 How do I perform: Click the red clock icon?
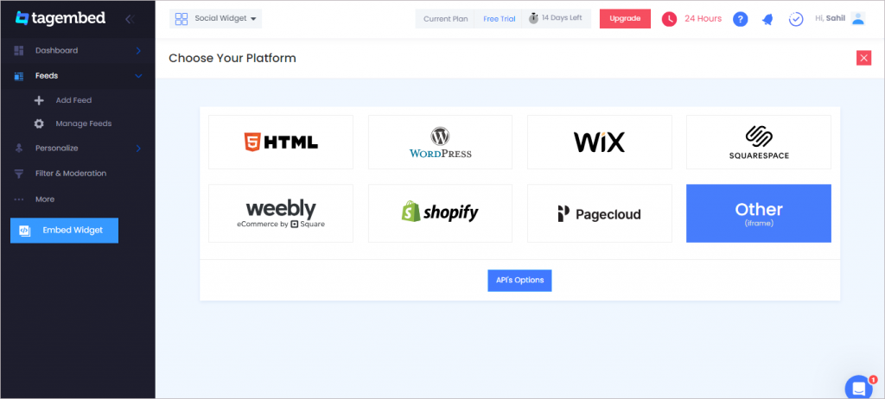tap(669, 19)
